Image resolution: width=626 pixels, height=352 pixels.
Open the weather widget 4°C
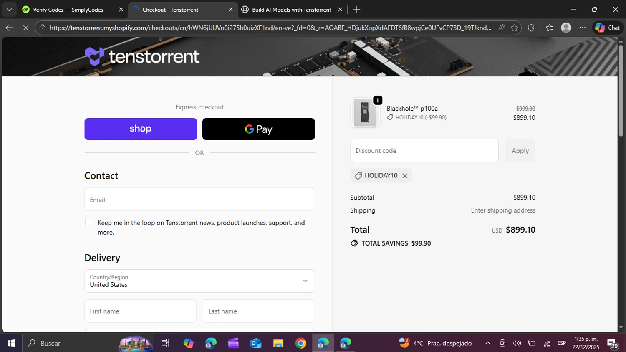click(435, 343)
